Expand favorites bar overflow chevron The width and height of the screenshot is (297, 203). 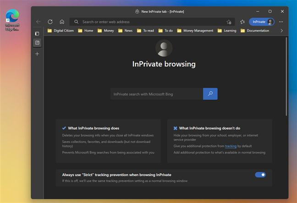click(282, 31)
